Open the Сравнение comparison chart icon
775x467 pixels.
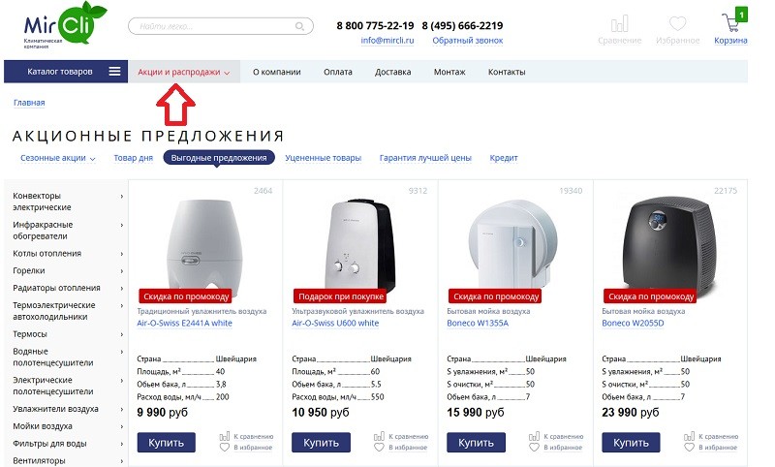[619, 23]
